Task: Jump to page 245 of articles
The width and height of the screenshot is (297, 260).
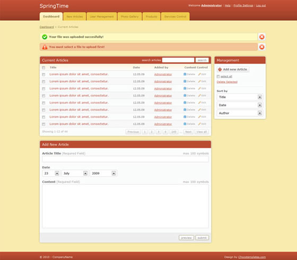Action: point(174,132)
